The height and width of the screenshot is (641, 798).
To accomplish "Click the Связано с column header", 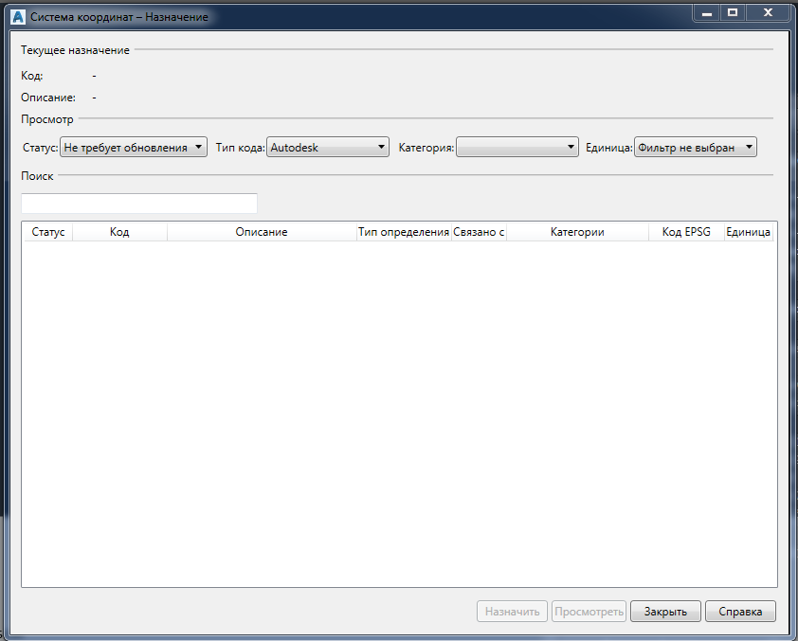I will (x=479, y=232).
